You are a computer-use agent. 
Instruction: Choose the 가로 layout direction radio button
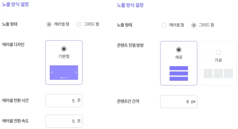pyautogui.click(x=218, y=52)
